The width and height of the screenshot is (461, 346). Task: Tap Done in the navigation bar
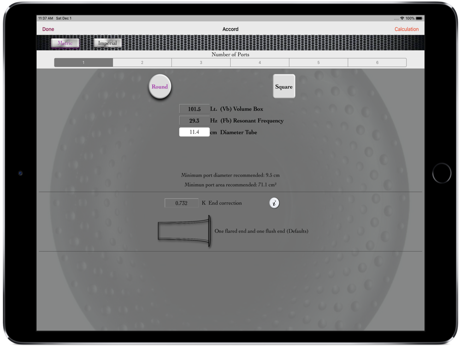[48, 29]
